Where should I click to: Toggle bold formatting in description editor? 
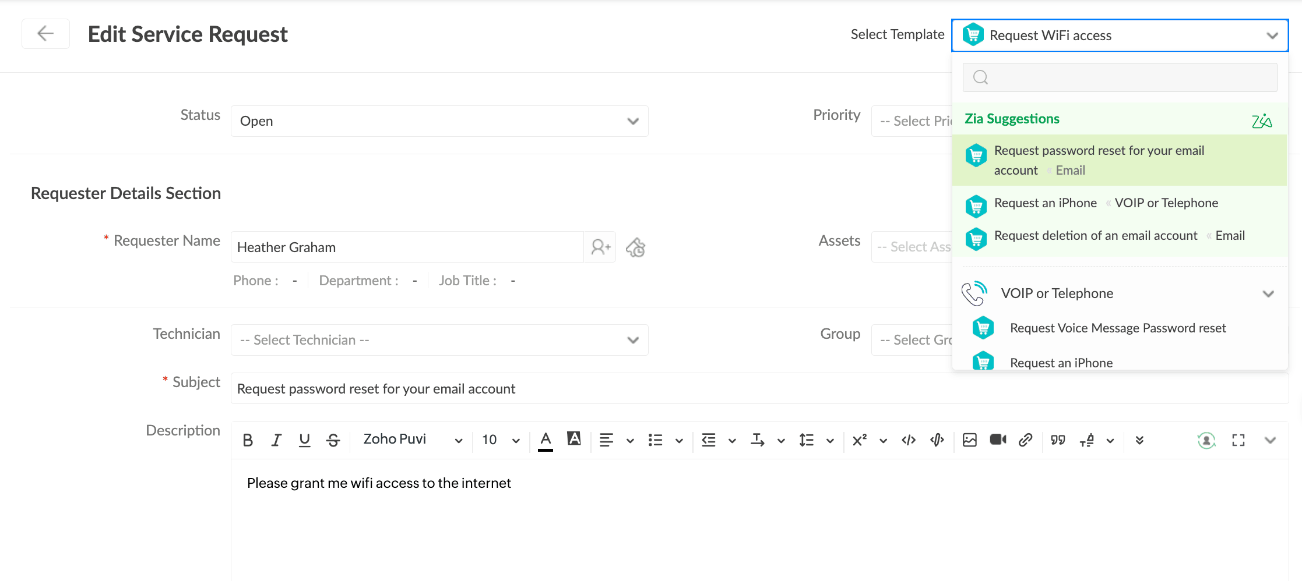[x=248, y=440]
